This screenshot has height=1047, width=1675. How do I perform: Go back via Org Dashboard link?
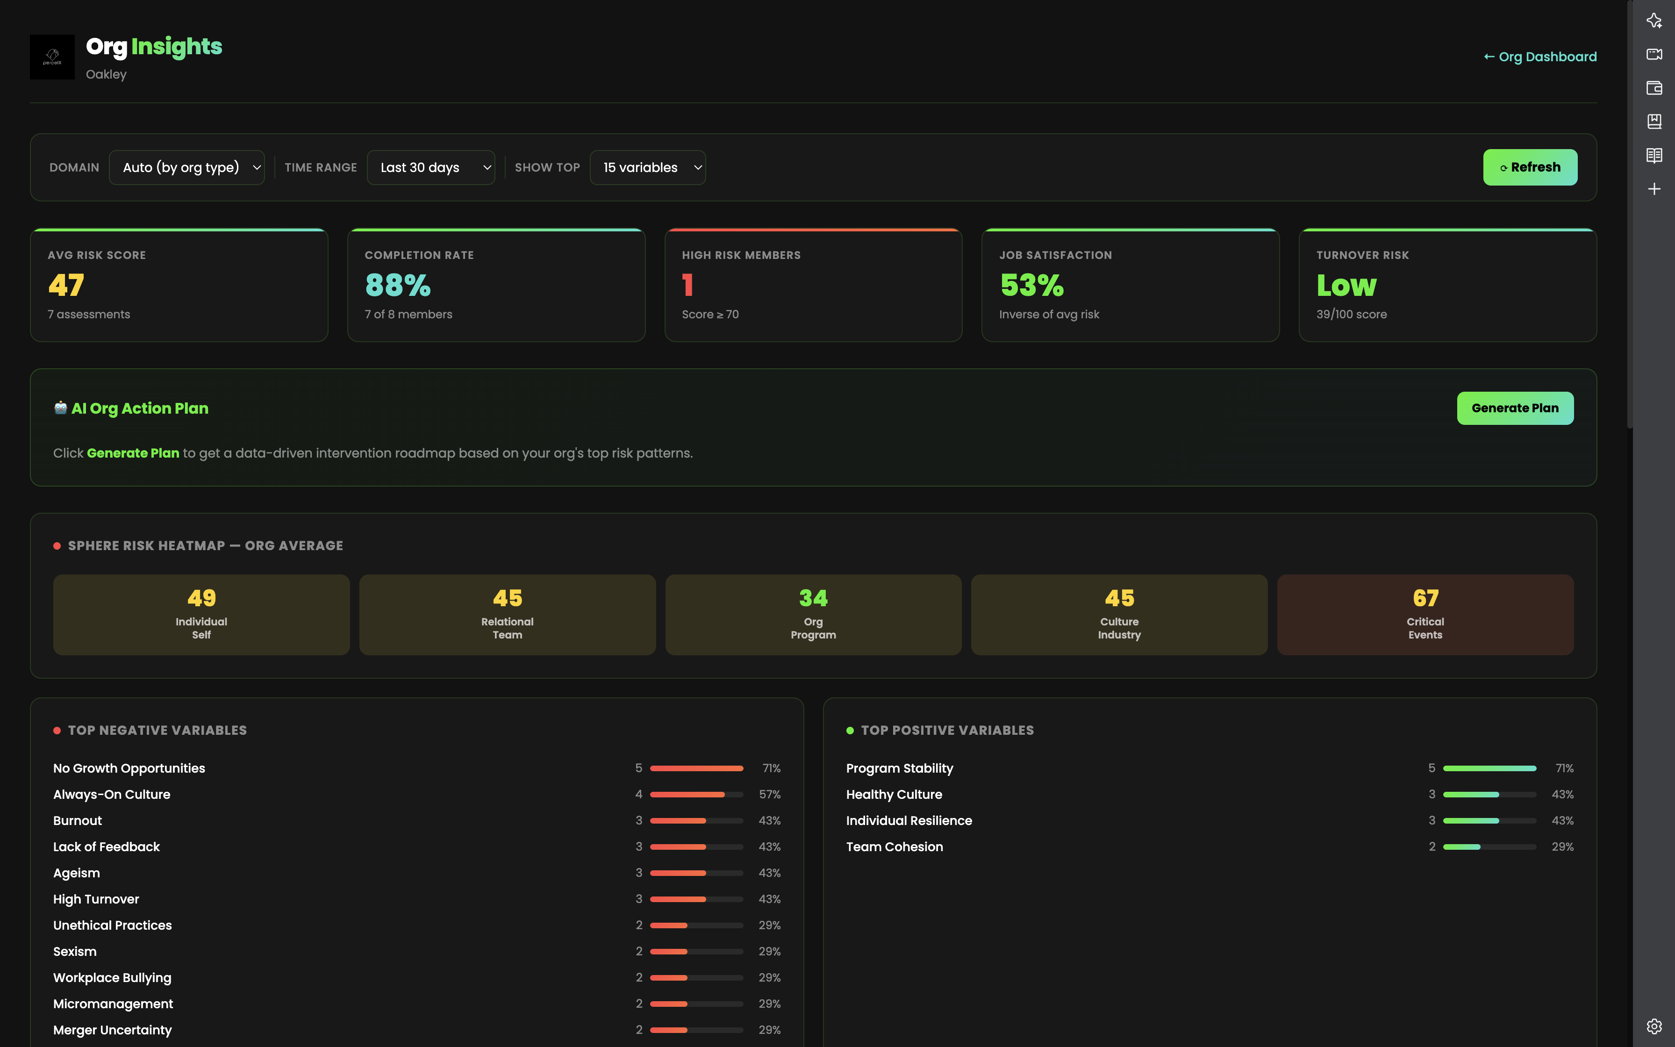[x=1539, y=57]
